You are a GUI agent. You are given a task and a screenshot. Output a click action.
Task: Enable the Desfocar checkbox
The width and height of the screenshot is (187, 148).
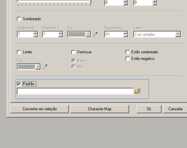73,52
